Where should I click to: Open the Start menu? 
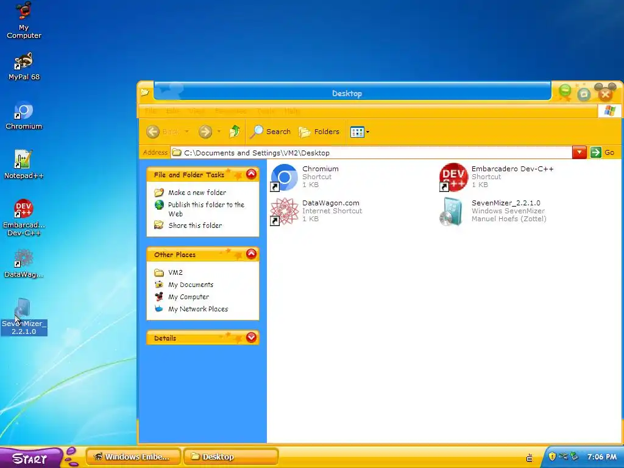(30, 458)
